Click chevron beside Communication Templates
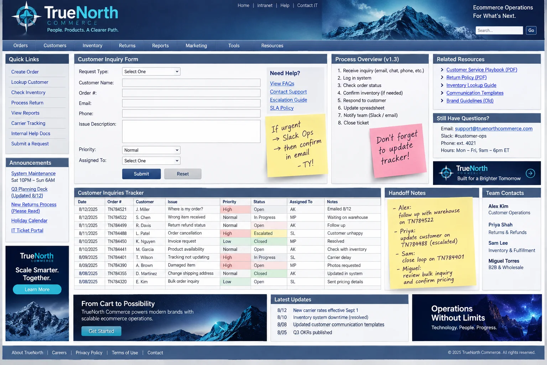 [442, 93]
